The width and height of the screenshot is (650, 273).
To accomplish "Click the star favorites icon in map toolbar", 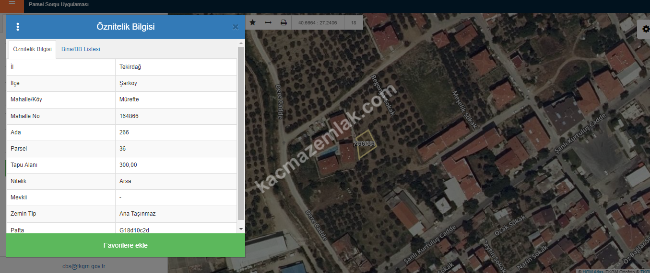I will click(x=253, y=22).
